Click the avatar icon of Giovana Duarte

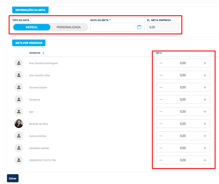[x=19, y=87]
